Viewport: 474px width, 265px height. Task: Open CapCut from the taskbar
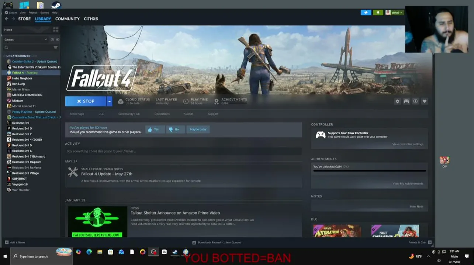coord(164,252)
